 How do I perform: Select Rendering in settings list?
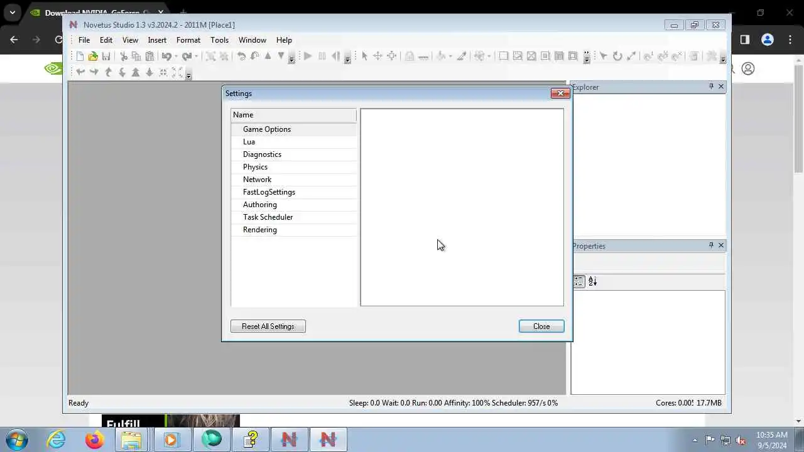click(293, 230)
